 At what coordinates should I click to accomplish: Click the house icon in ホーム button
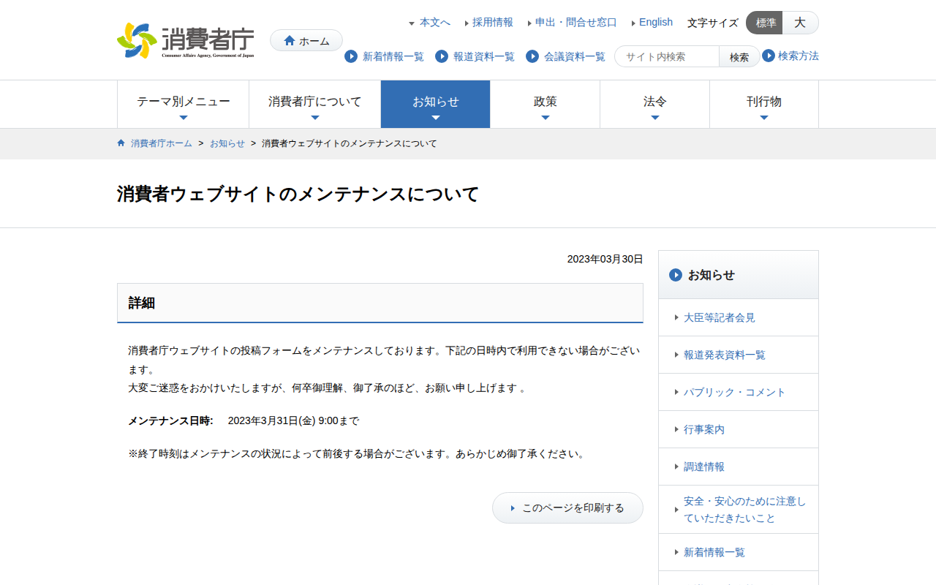coord(290,41)
